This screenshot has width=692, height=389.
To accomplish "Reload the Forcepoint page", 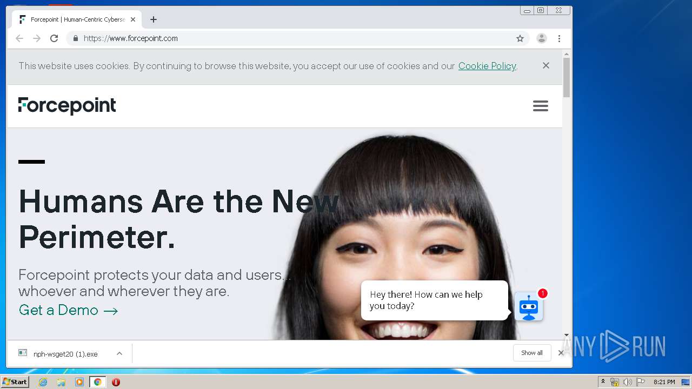I will [54, 38].
